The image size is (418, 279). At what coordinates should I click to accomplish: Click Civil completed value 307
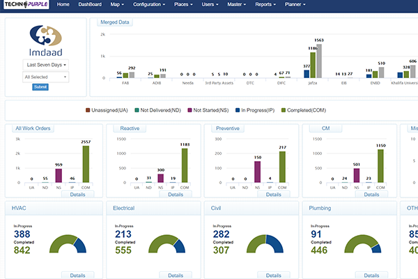221,250
